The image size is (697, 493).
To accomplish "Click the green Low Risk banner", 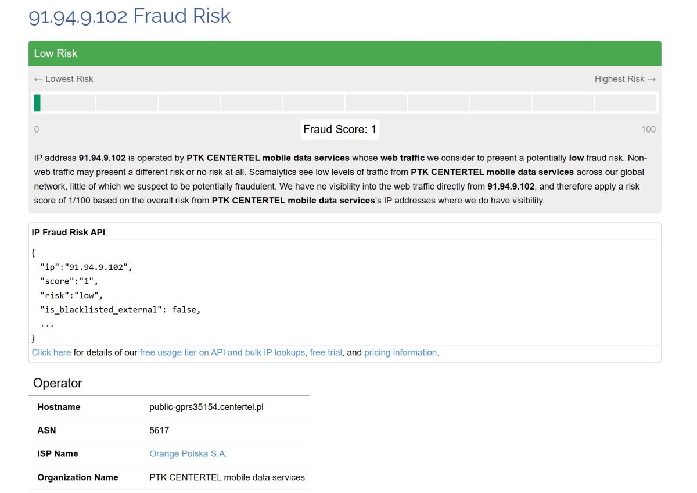I will pyautogui.click(x=344, y=53).
